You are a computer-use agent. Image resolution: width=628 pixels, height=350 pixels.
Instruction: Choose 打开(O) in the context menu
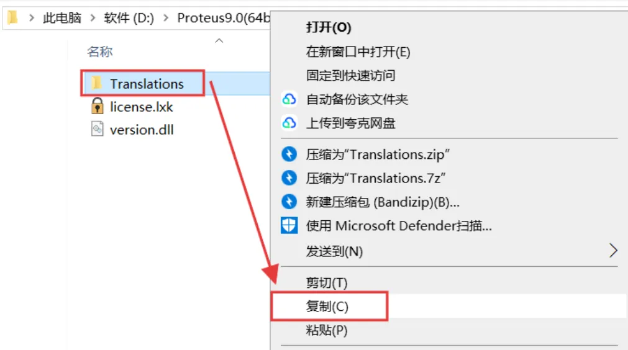tap(329, 27)
